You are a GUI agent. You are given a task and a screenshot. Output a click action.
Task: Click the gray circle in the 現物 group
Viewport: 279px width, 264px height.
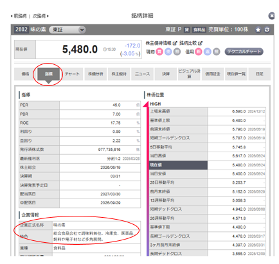tap(177, 51)
